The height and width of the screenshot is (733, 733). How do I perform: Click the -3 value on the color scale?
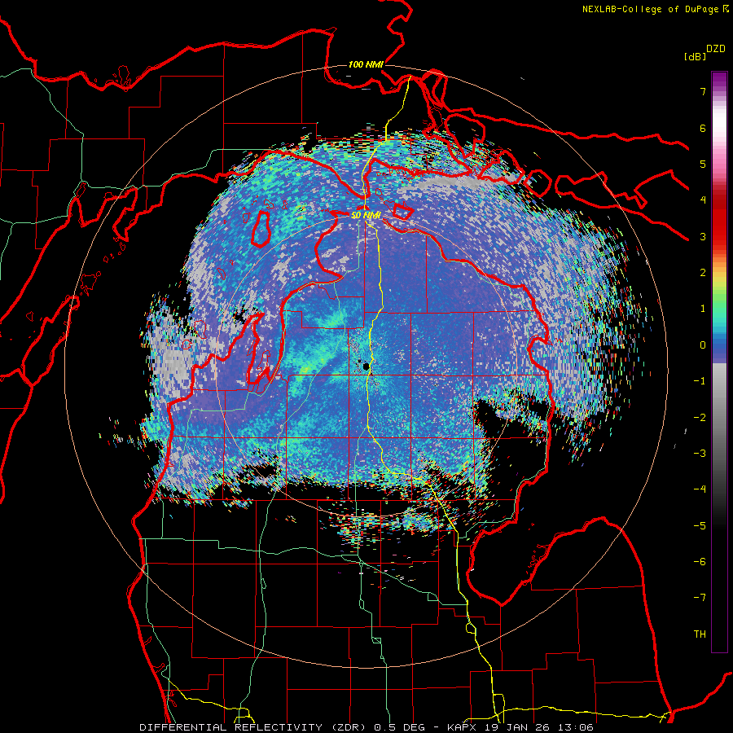pyautogui.click(x=700, y=453)
